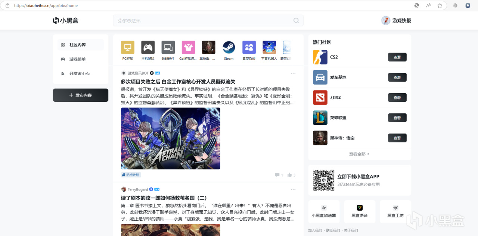
Task: Open the 宇宙机器人 community icon
Action: [269, 47]
